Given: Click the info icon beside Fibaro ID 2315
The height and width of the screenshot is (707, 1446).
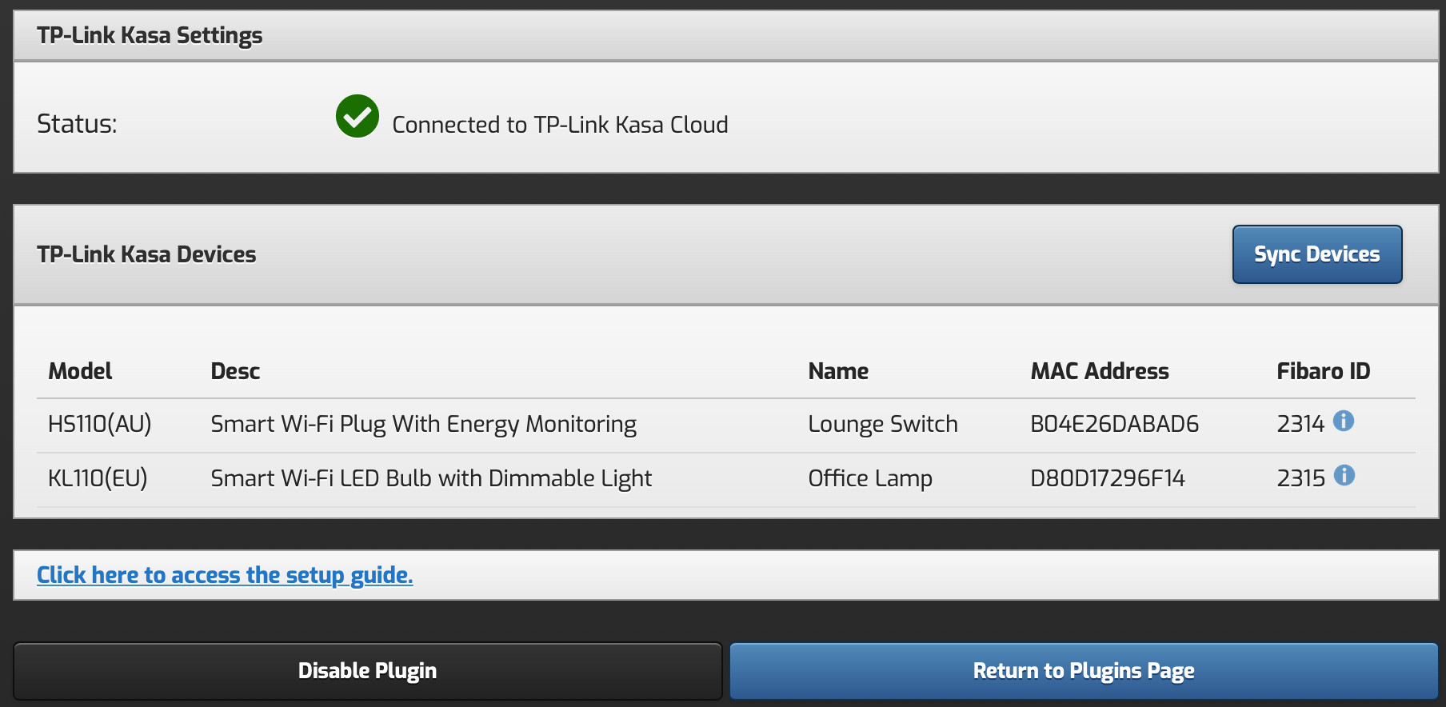Looking at the screenshot, I should (1344, 475).
